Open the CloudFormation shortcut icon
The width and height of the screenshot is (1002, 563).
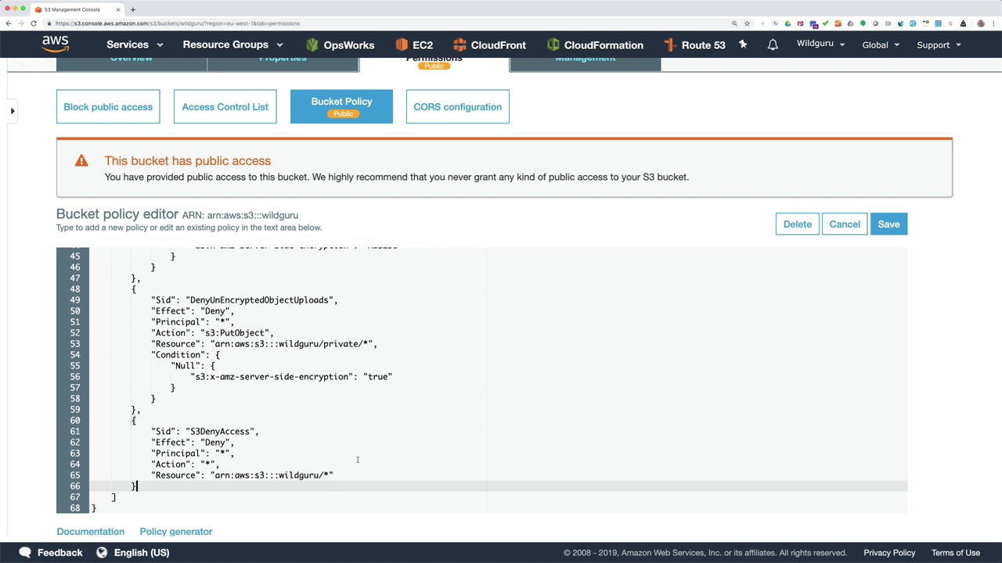tap(553, 45)
